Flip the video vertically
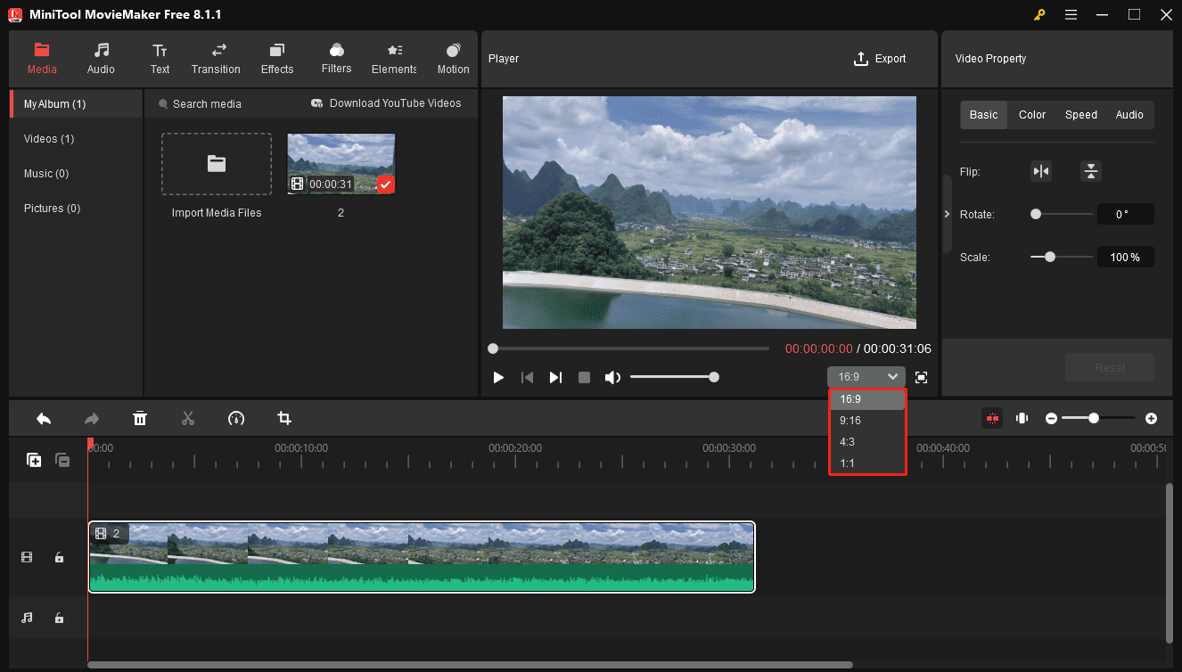Screen dimensions: 1182x672 [x=1091, y=171]
